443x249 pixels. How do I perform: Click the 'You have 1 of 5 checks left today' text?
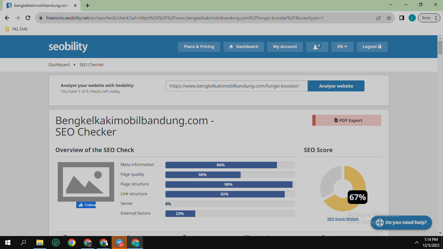91,91
